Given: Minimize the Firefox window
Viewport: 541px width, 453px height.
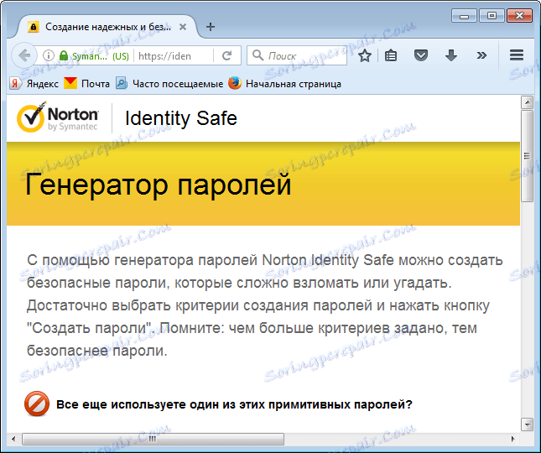Looking at the screenshot, I should click(x=464, y=16).
